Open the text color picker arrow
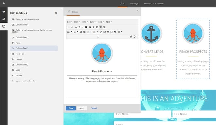Viewport: 216px width, 125px height. [x=91, y=32]
